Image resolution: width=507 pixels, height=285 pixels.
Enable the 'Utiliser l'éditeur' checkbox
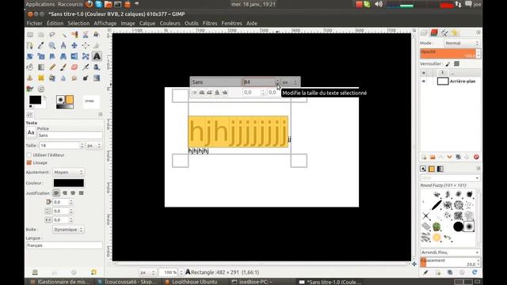pyautogui.click(x=29, y=155)
